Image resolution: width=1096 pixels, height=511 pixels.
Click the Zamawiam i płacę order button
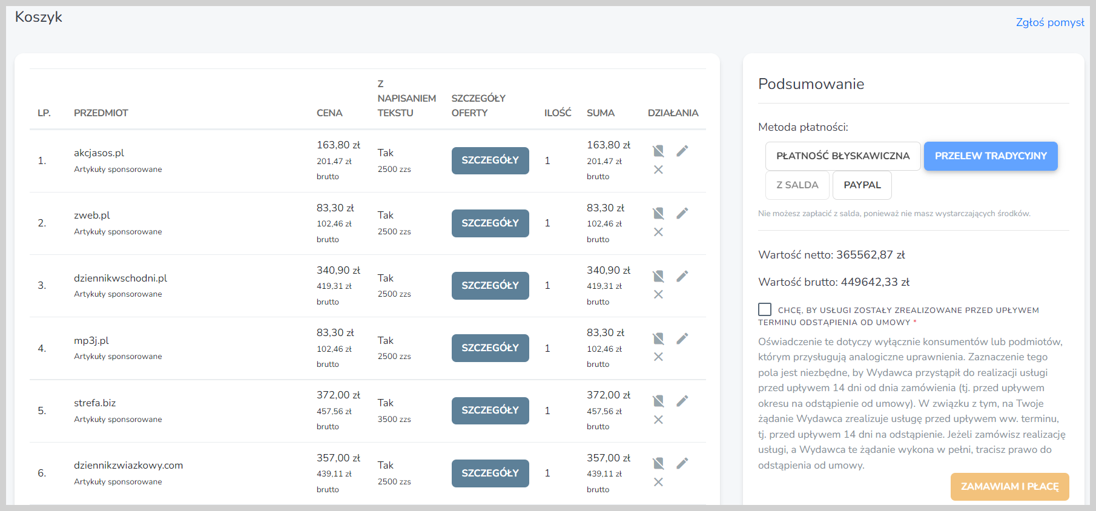point(1010,487)
